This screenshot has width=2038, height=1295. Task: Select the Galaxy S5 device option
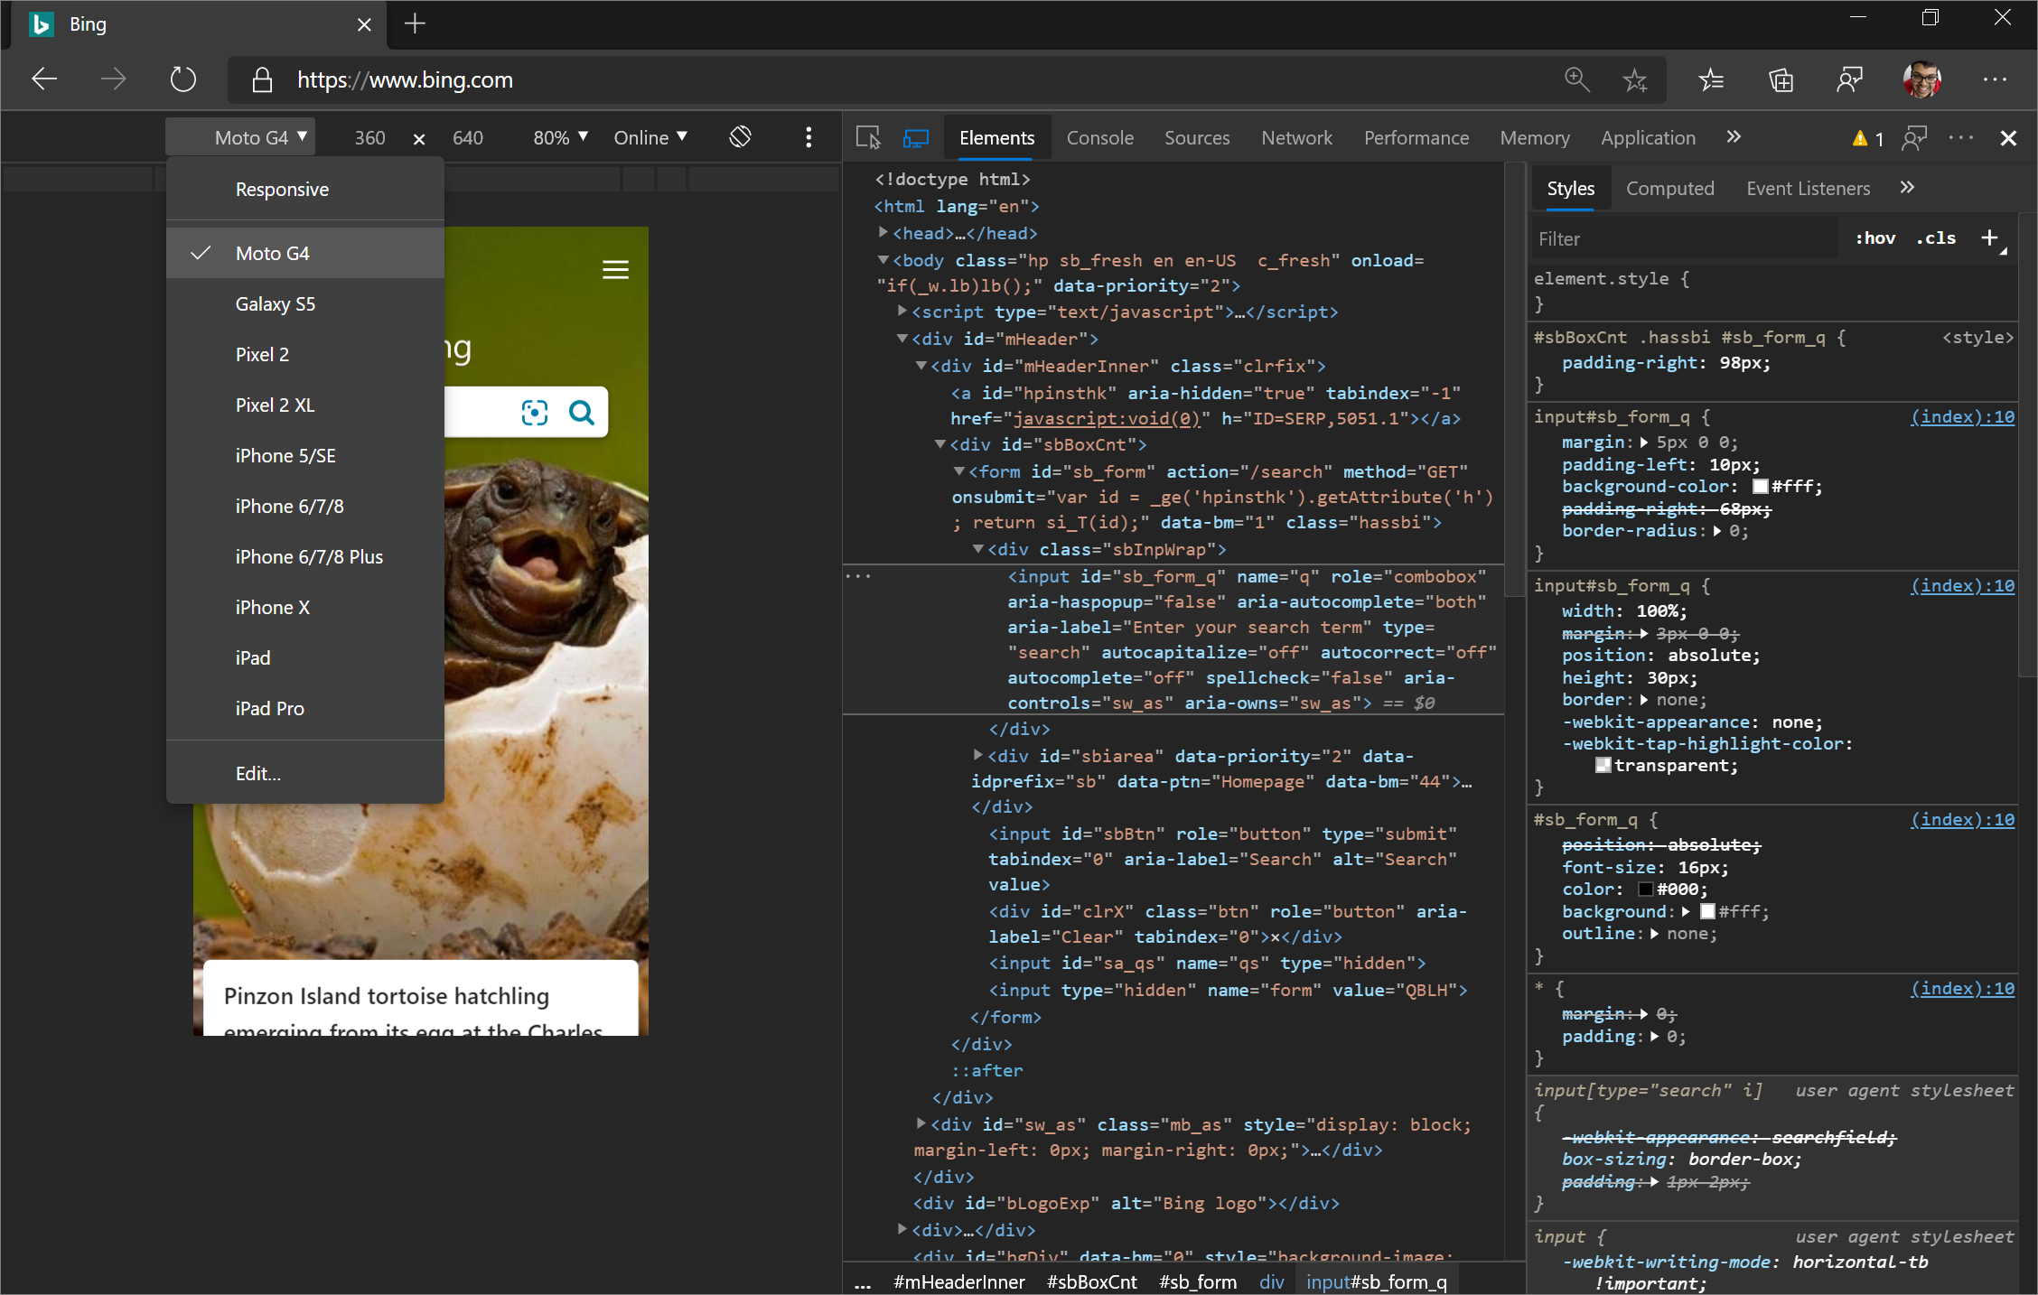275,303
